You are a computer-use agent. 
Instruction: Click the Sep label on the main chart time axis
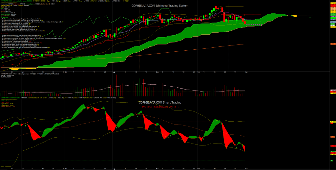[157, 71]
